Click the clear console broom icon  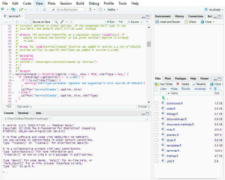[147, 118]
